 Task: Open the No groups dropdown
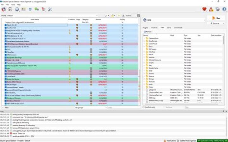[91, 108]
